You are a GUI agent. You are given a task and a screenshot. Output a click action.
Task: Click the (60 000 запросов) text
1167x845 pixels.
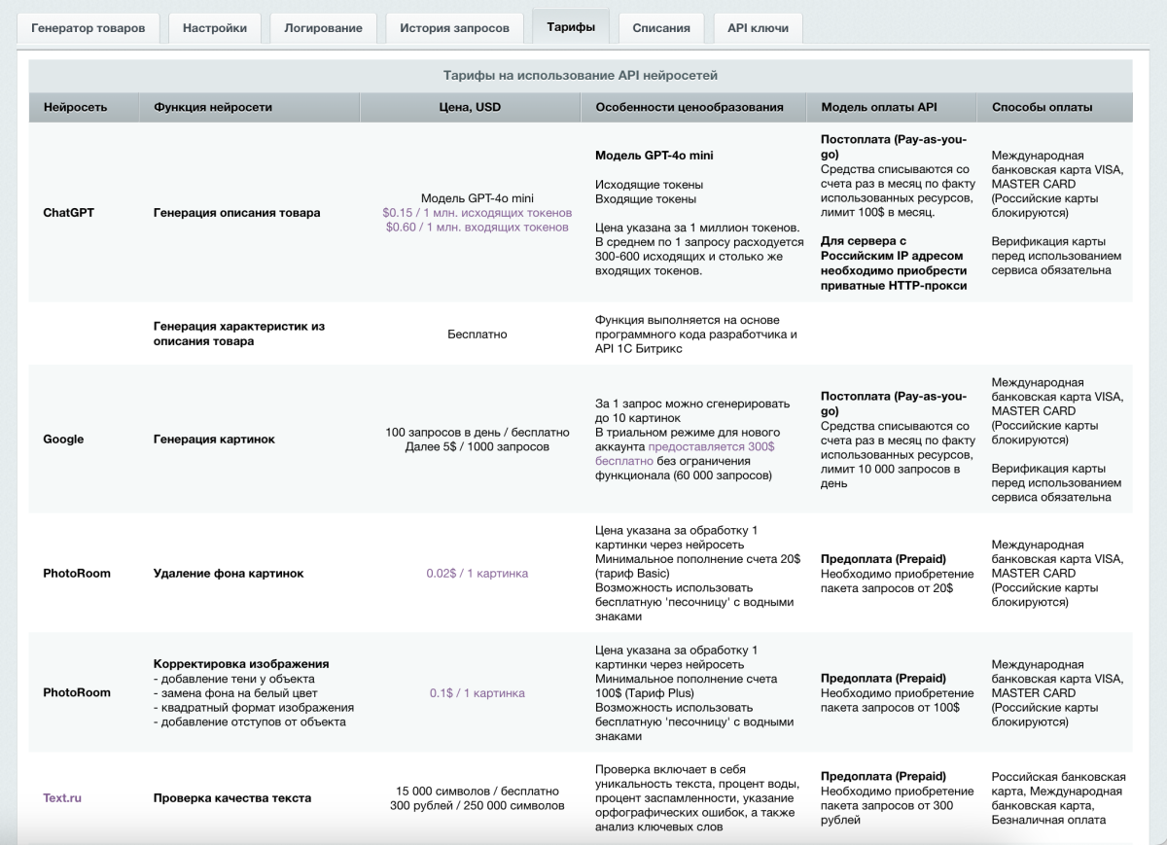click(x=721, y=476)
